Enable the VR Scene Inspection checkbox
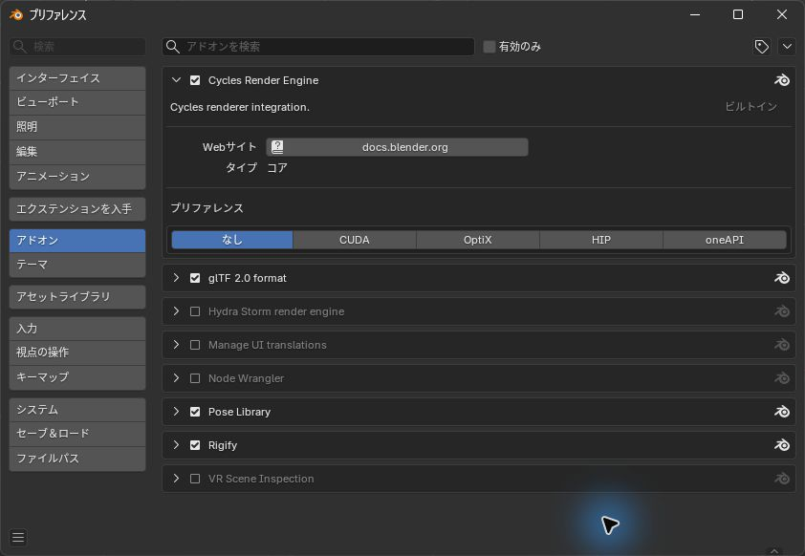Screen dimensions: 805x556 point(195,479)
